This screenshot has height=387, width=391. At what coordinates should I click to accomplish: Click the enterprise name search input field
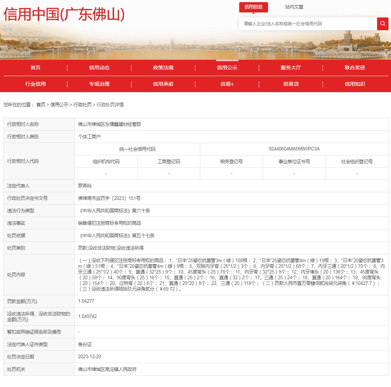coord(308,24)
